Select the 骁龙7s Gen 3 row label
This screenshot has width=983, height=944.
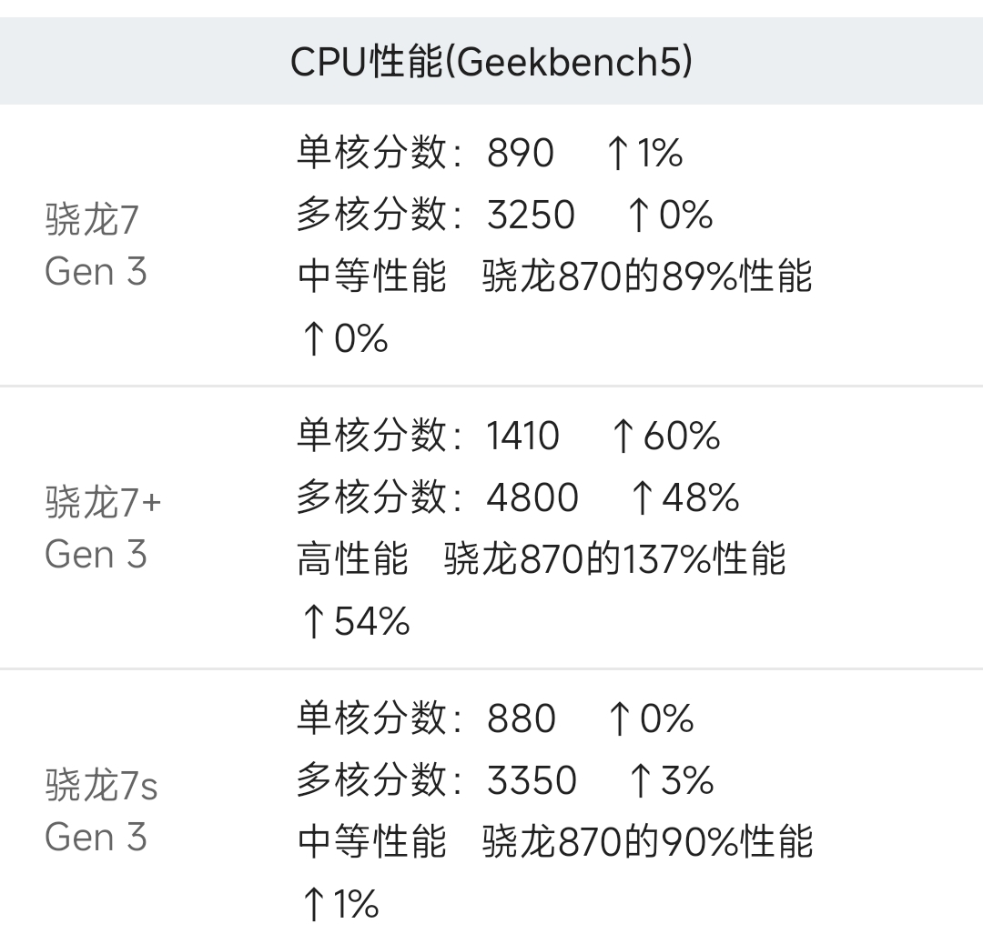pyautogui.click(x=101, y=810)
